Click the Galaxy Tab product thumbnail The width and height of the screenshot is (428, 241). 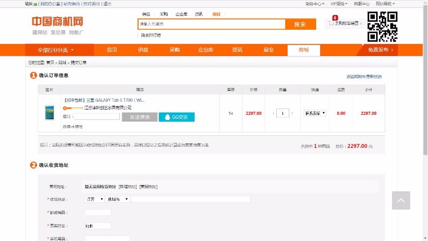(x=50, y=113)
